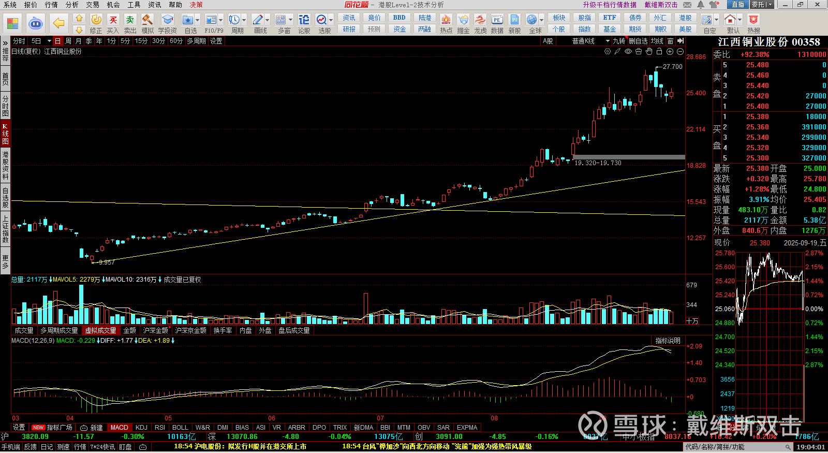
Task: Open the 论股 discussion icon
Action: (304, 20)
